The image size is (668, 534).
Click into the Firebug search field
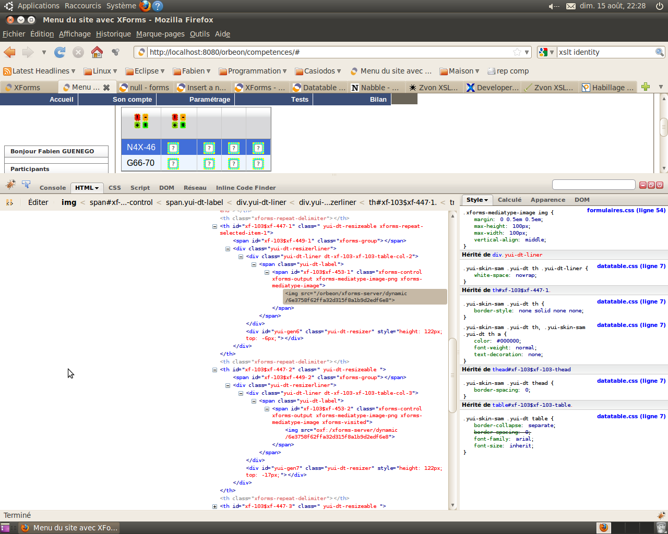(x=593, y=185)
